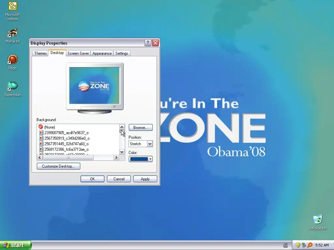Open the Appearance tab
Image resolution: width=334 pixels, height=250 pixels.
[x=102, y=53]
